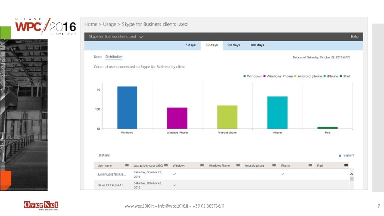This screenshot has width=384, height=216.
Task: Click the Home breadcrumb link
Action: (x=91, y=24)
